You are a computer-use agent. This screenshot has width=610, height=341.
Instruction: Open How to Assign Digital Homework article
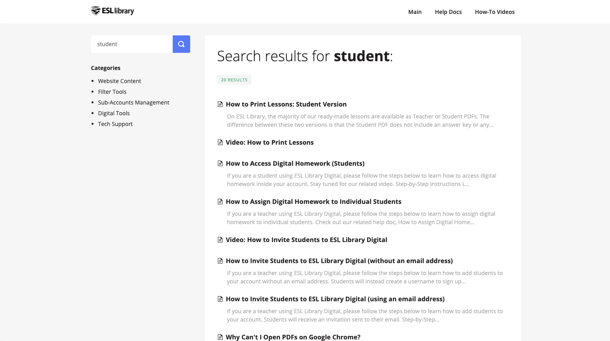pos(314,201)
